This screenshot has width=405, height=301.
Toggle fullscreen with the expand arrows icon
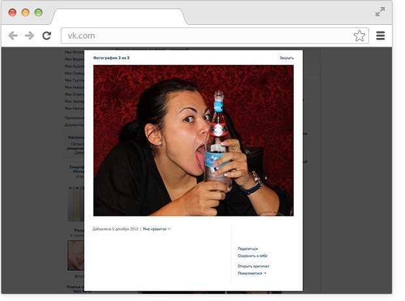click(380, 12)
